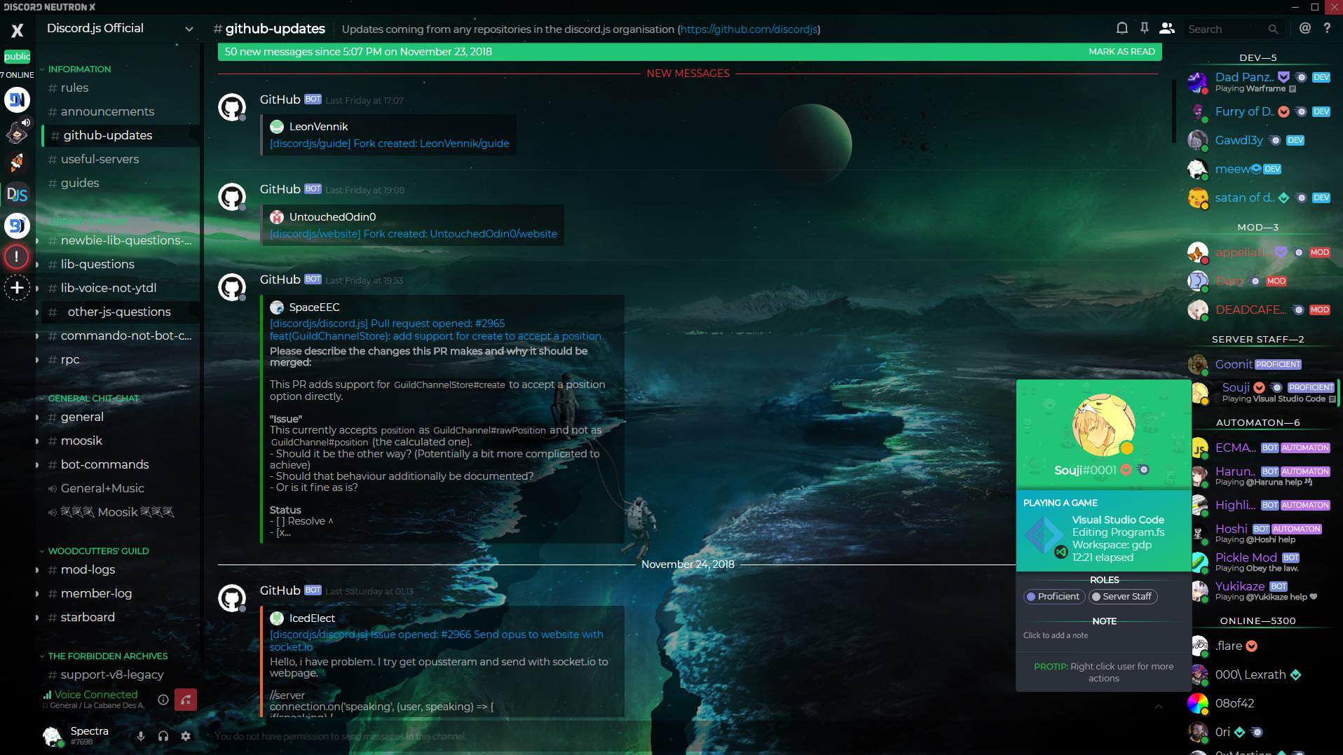Screen dimensions: 1343x755
Task: Disconnect from voice with red button
Action: [186, 699]
